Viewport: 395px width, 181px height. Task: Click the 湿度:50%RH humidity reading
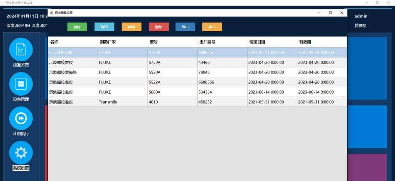pyautogui.click(x=18, y=25)
